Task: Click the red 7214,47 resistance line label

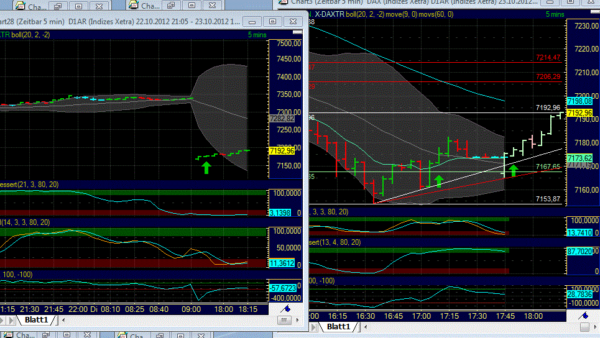Action: click(x=548, y=58)
